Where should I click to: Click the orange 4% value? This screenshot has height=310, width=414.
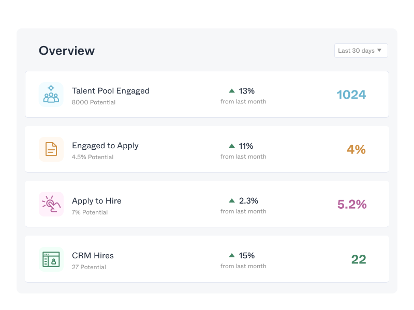coord(356,149)
